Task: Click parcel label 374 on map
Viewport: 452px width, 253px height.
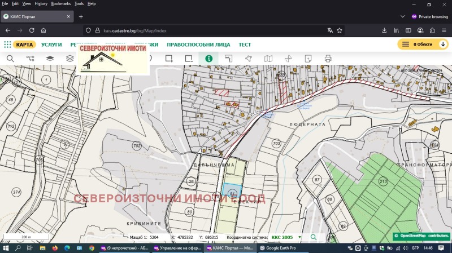Action: (16, 192)
